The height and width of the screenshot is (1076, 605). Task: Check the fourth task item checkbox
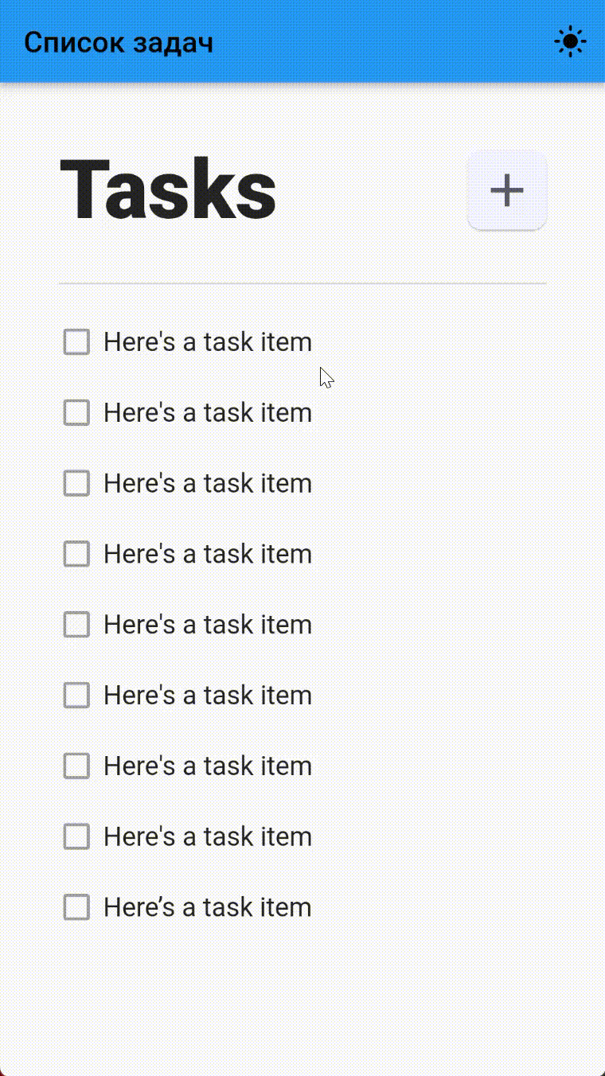click(76, 553)
